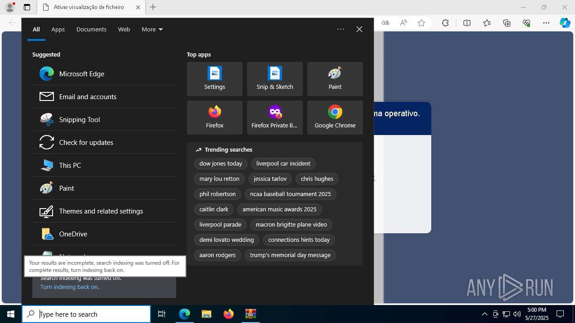The image size is (575, 323).
Task: Launch Google Chrome tile
Action: (335, 118)
